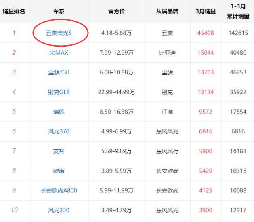The height and width of the screenshot is (222, 254).
Task: Open the 风光330 model link
Action: click(x=59, y=210)
